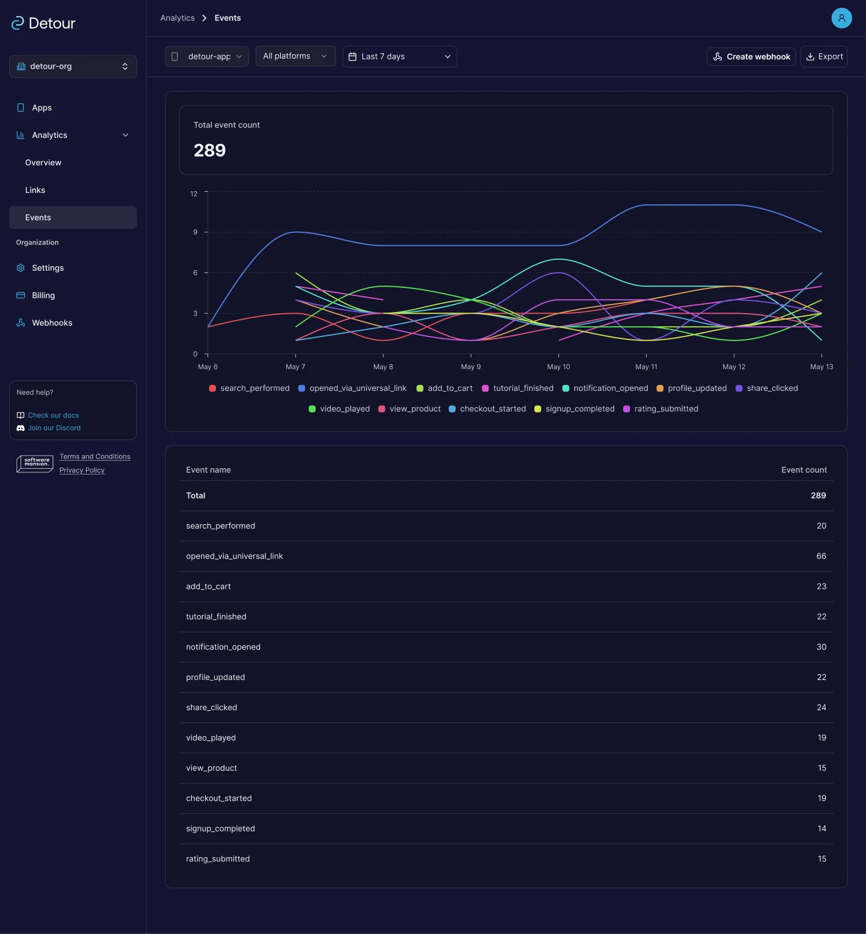866x934 pixels.
Task: Click the organization building icon
Action: click(x=21, y=66)
